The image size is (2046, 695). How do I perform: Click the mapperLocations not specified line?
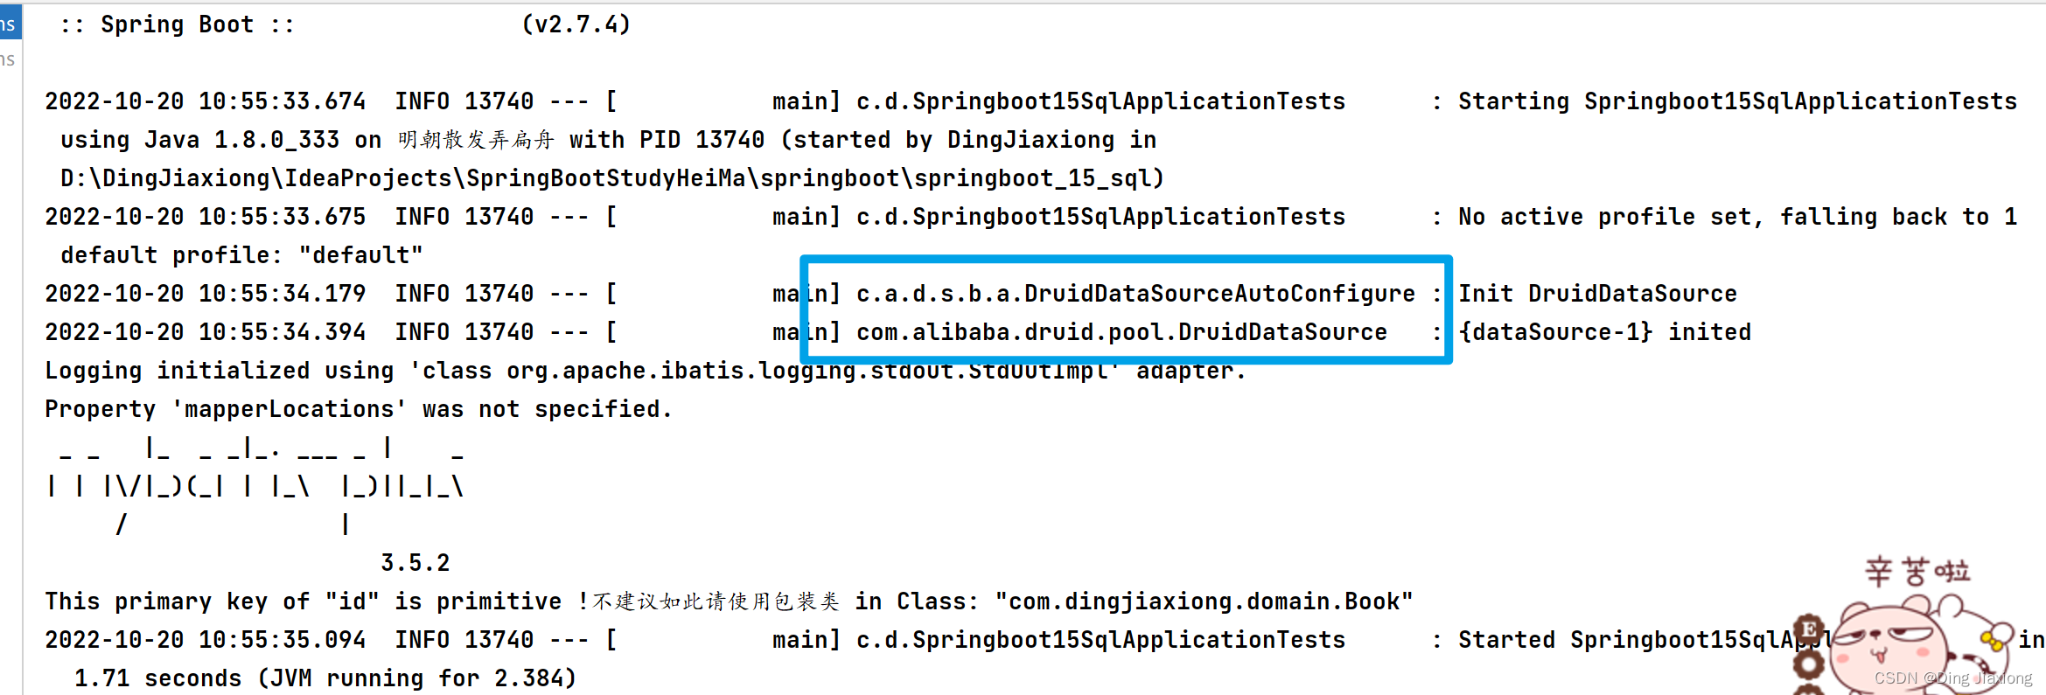[x=359, y=409]
